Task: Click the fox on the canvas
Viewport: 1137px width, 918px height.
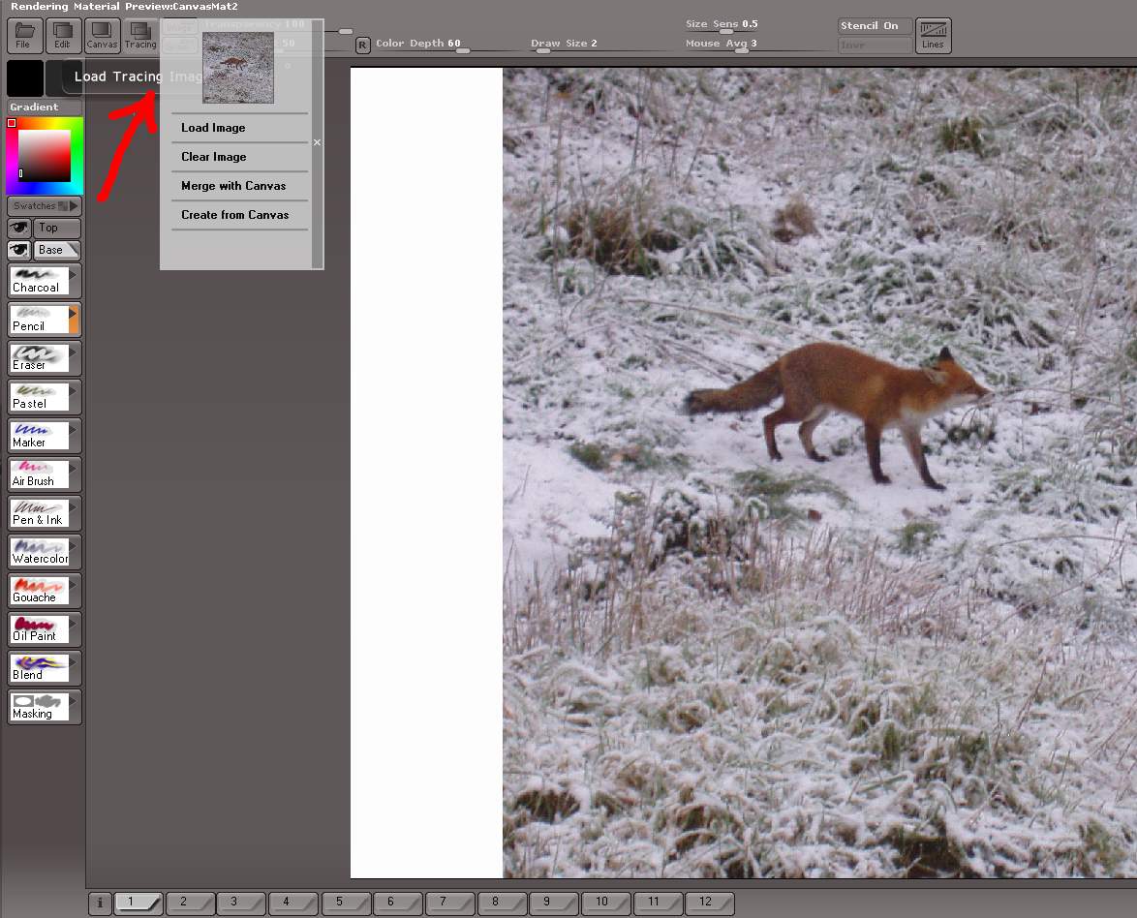Action: (x=839, y=414)
